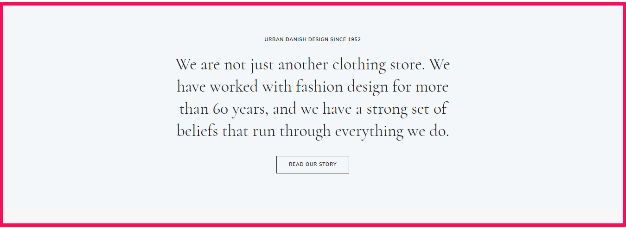
Task: Click the phrase everything we do
Action: click(x=392, y=131)
